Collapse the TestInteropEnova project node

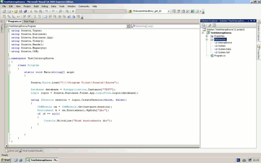[x=203, y=33]
